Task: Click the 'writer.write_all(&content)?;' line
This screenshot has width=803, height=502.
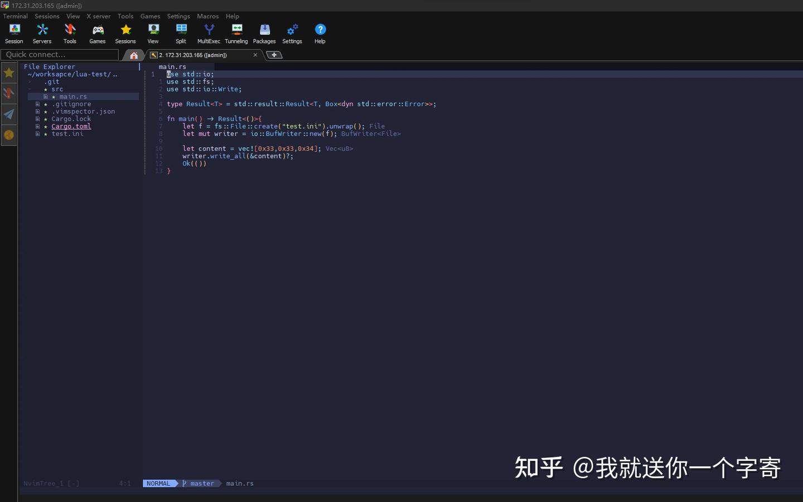Action: click(238, 156)
